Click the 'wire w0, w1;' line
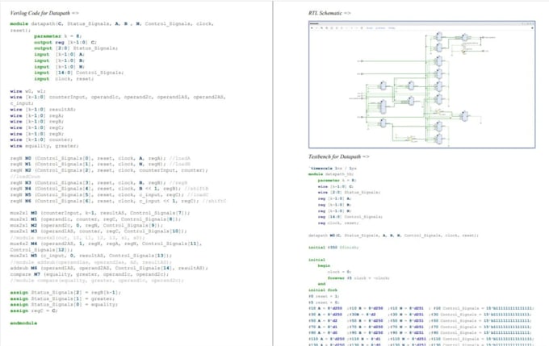549x346 pixels. (x=27, y=91)
